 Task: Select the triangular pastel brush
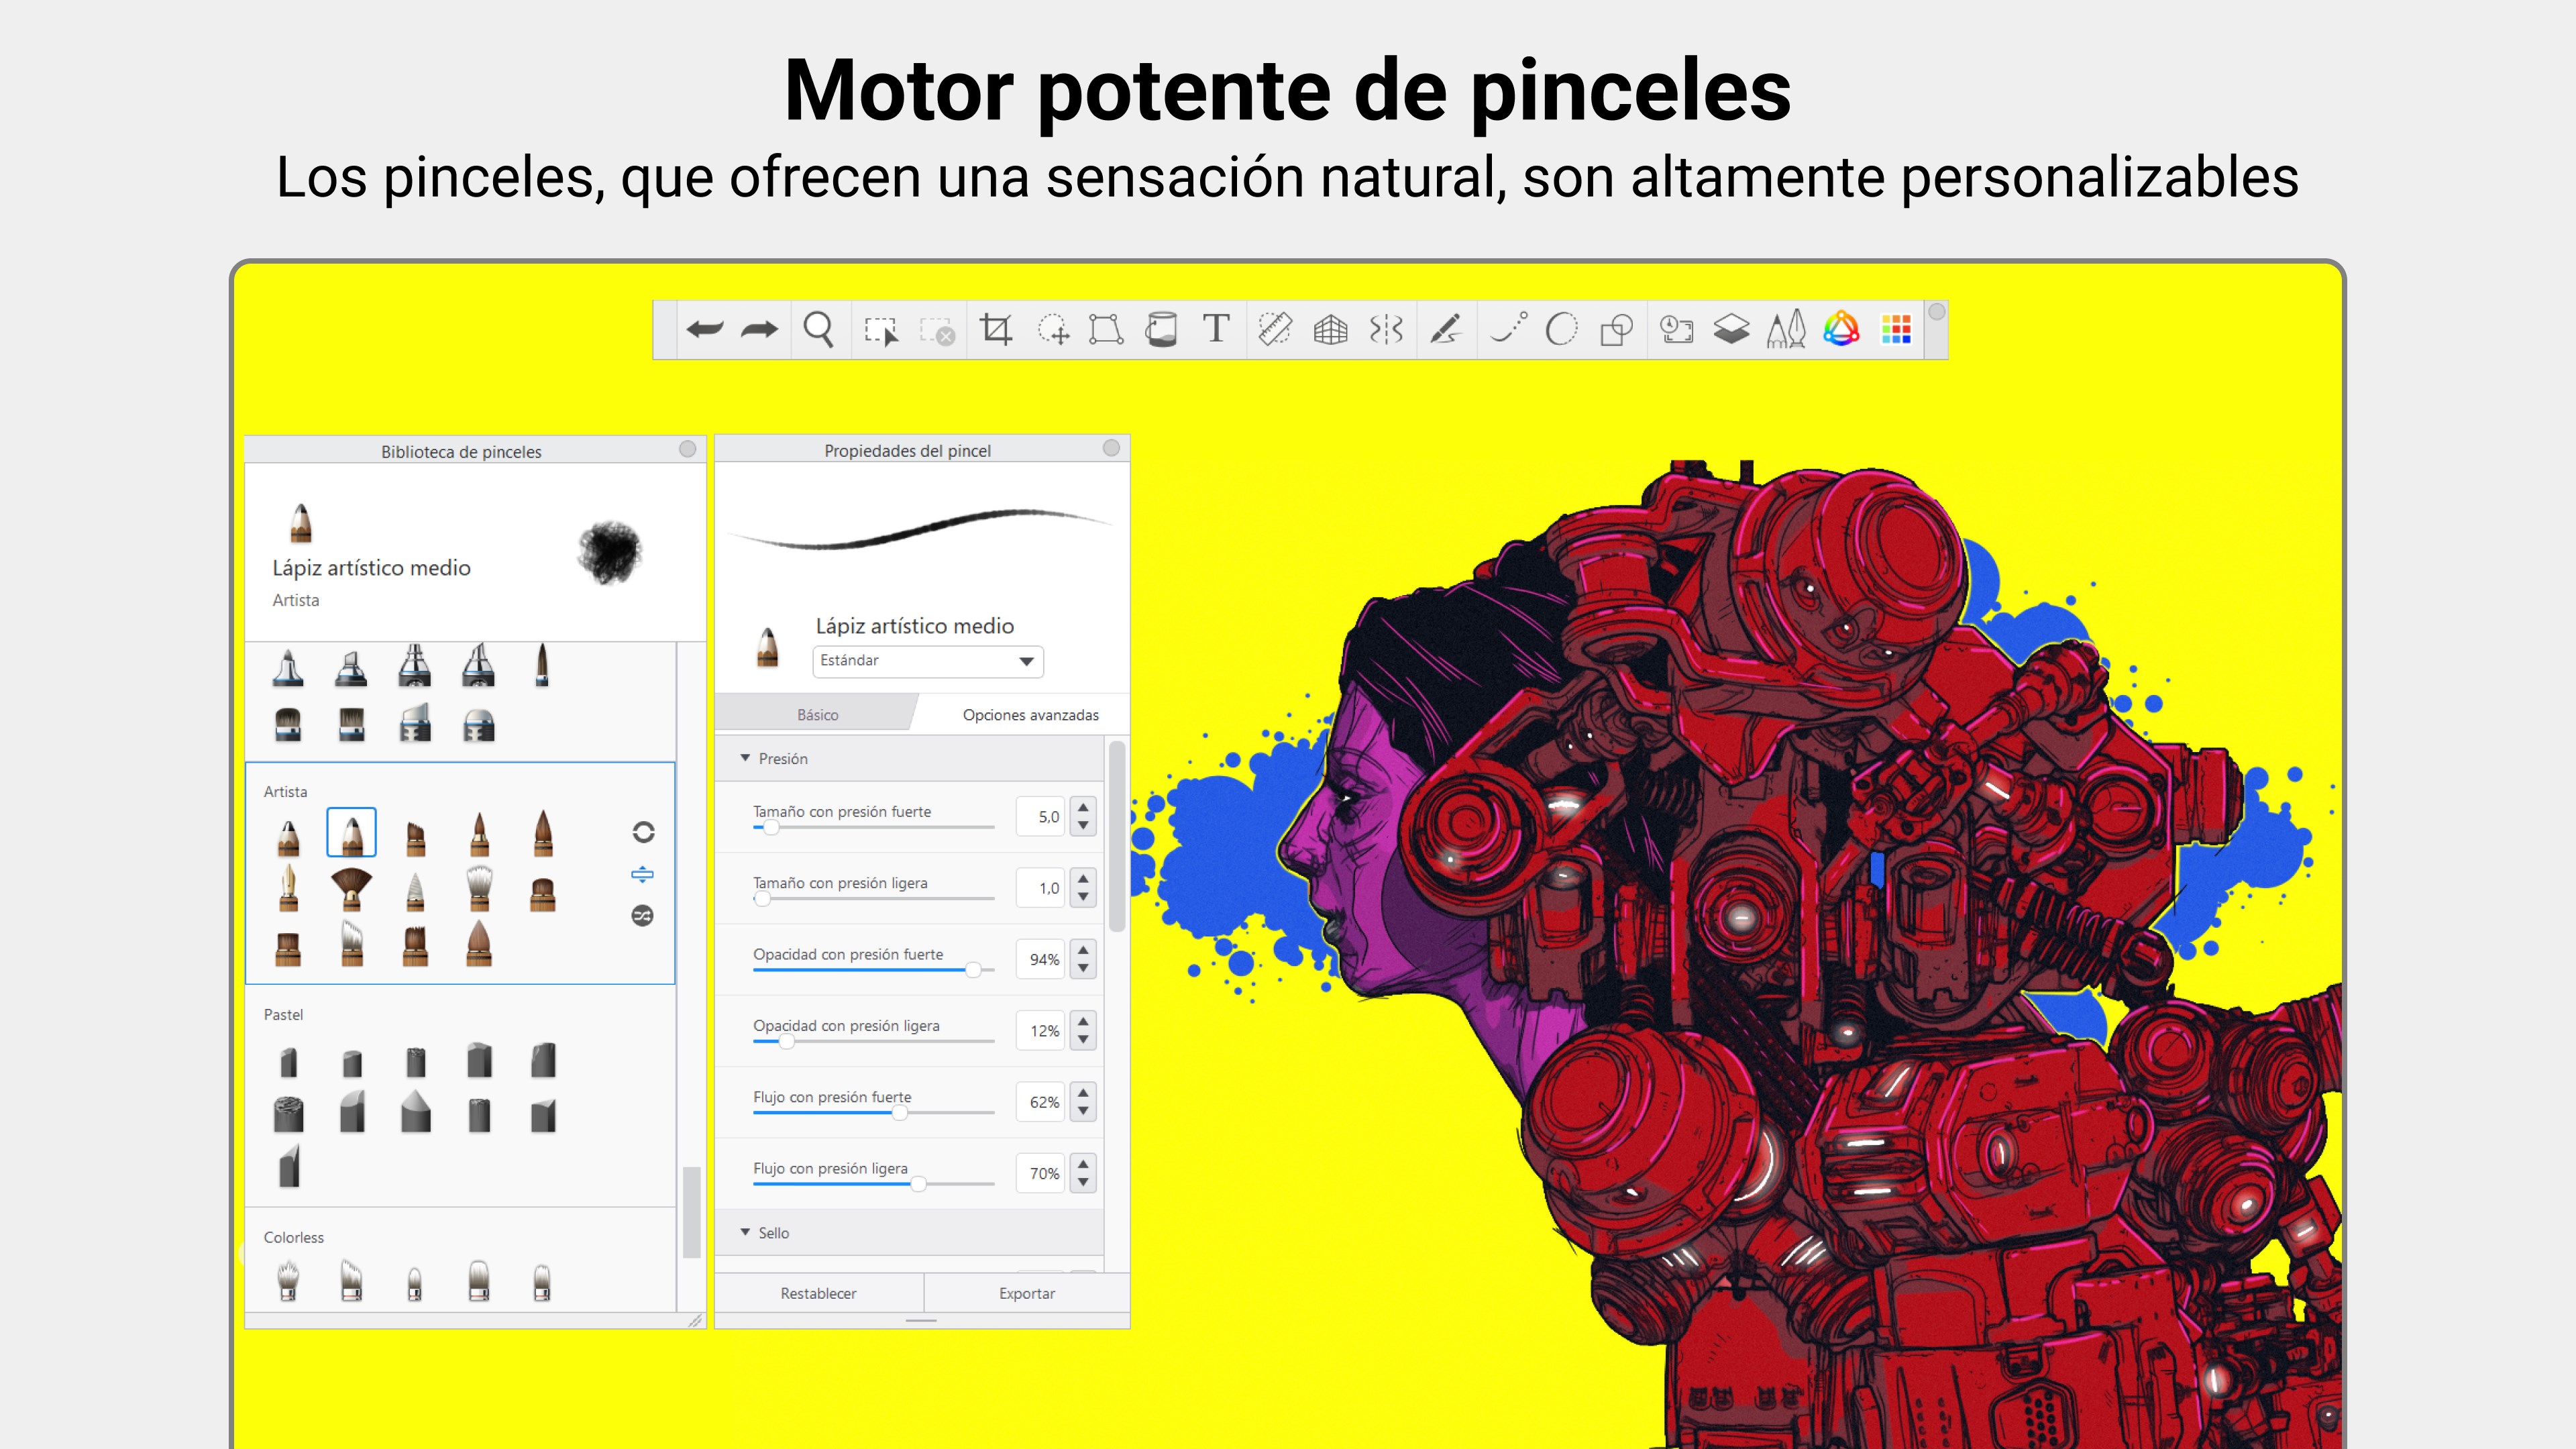tap(415, 1112)
